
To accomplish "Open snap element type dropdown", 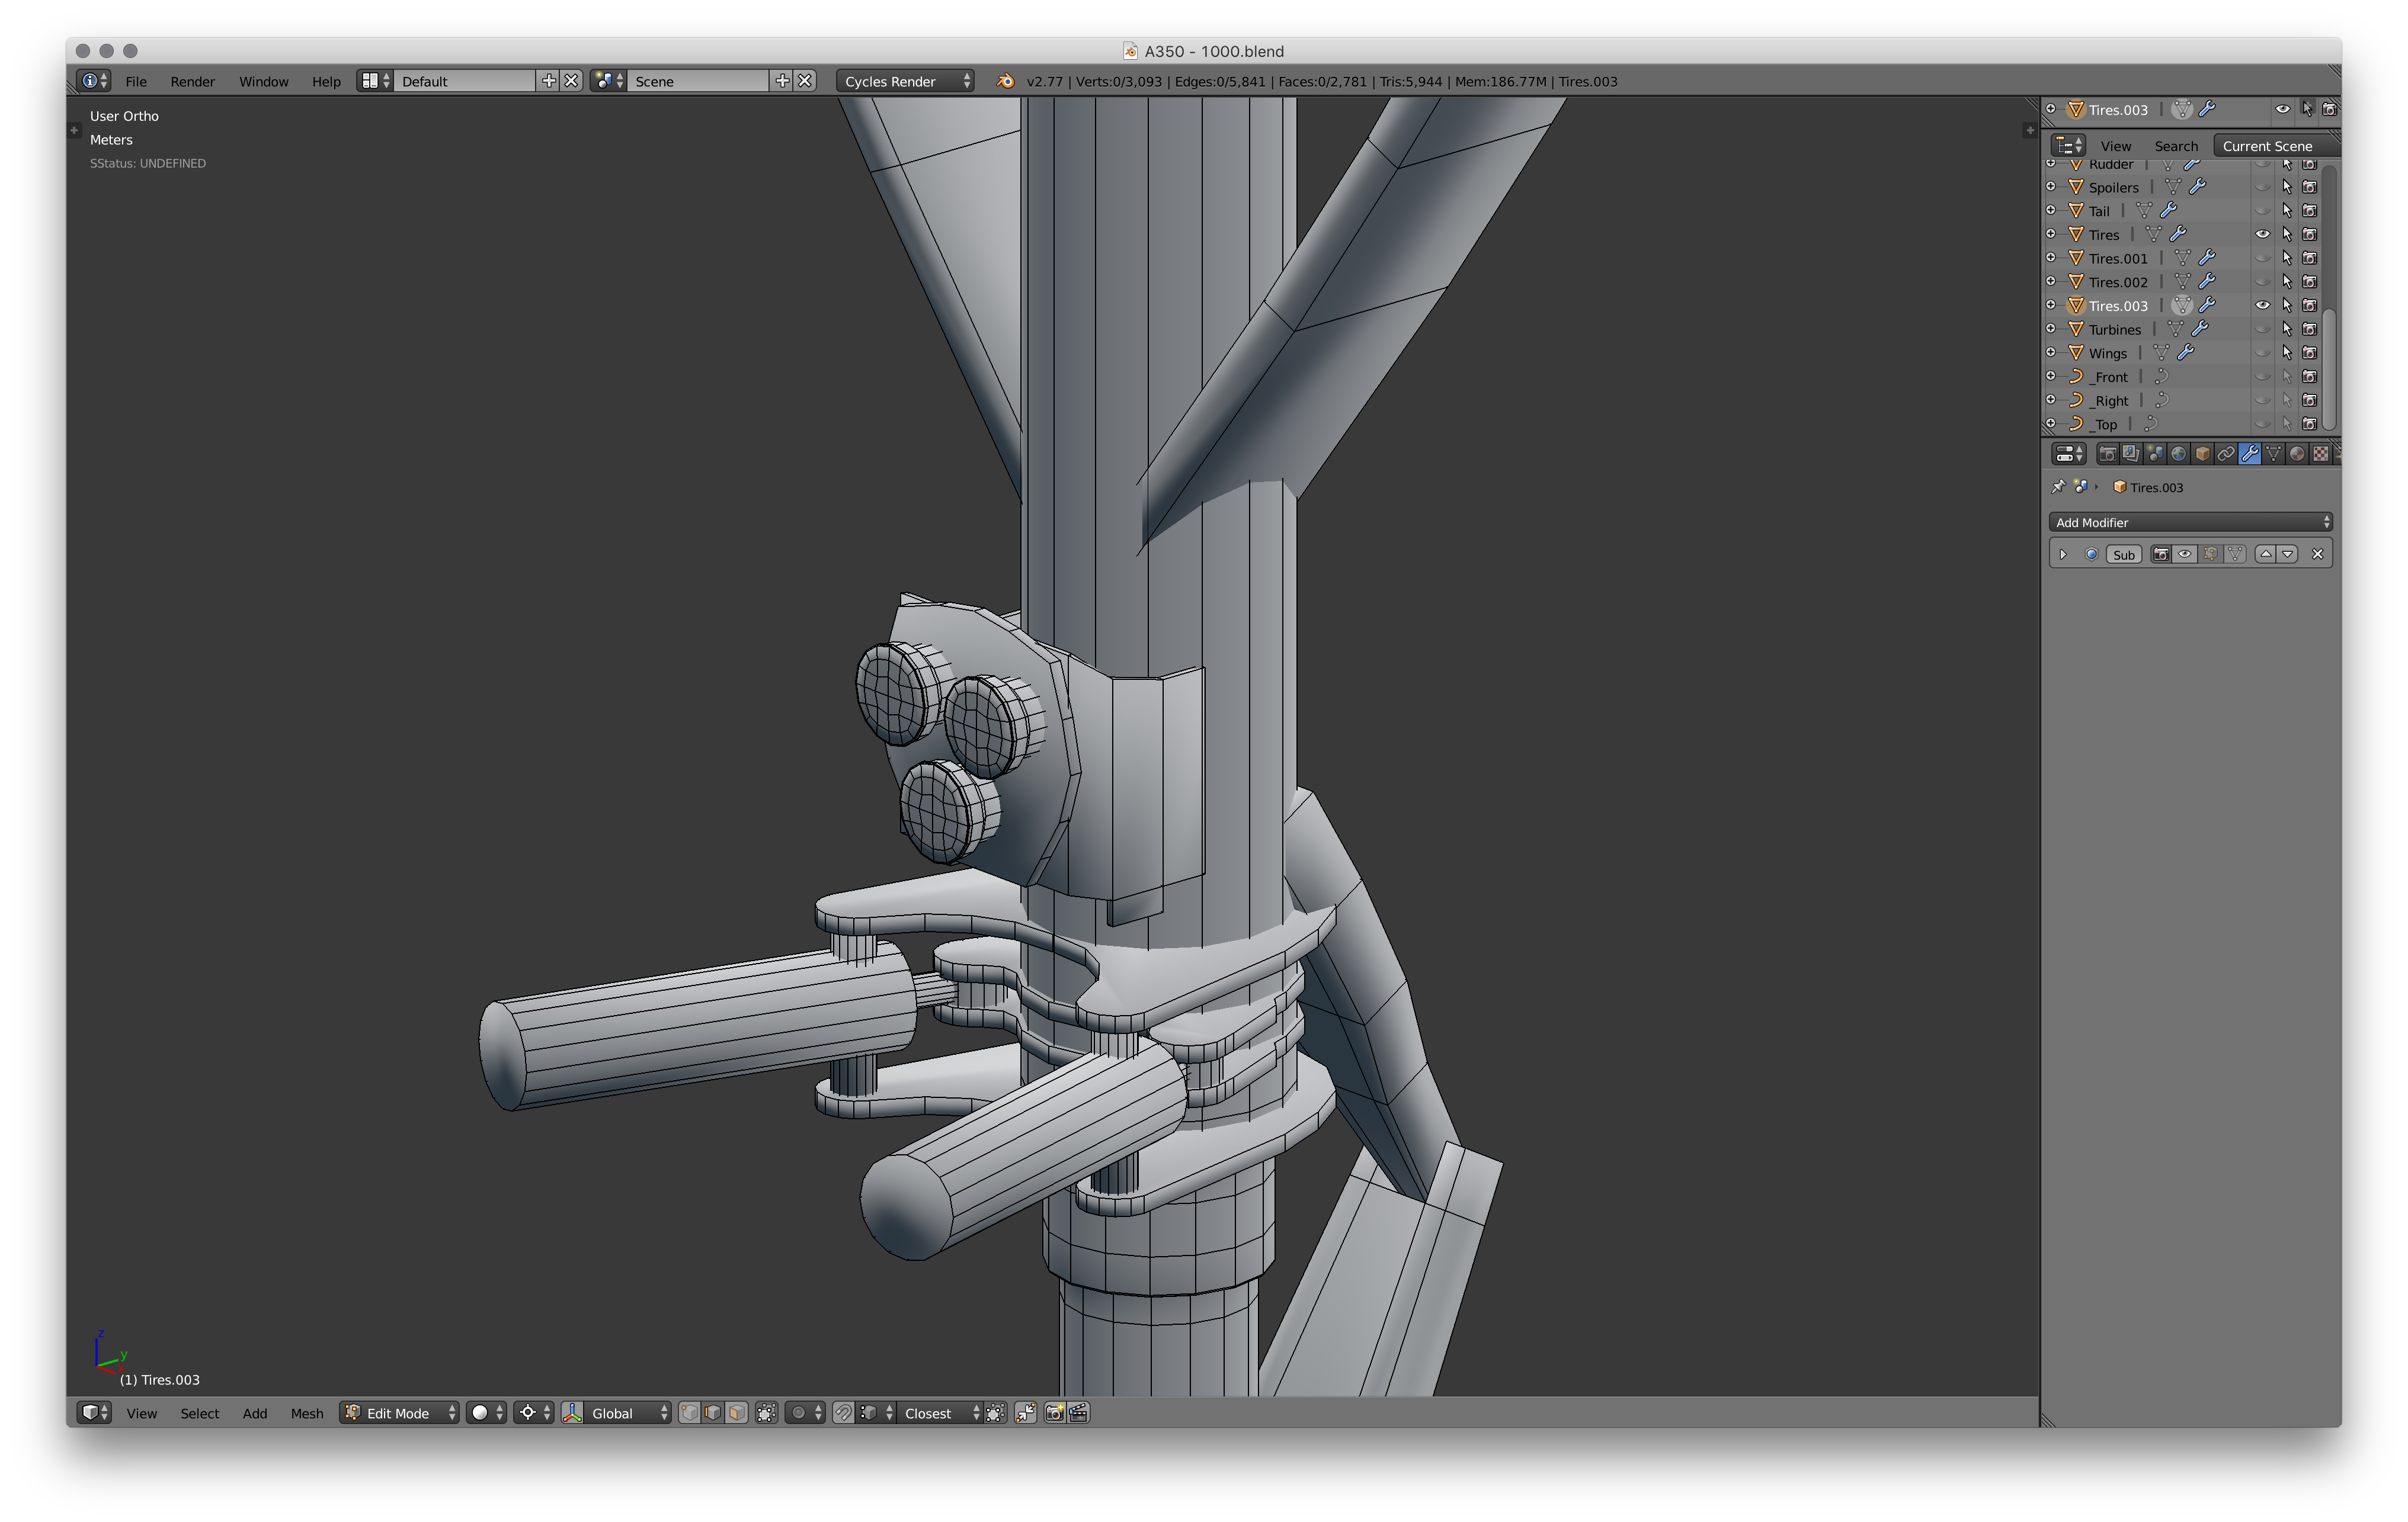I will 876,1412.
